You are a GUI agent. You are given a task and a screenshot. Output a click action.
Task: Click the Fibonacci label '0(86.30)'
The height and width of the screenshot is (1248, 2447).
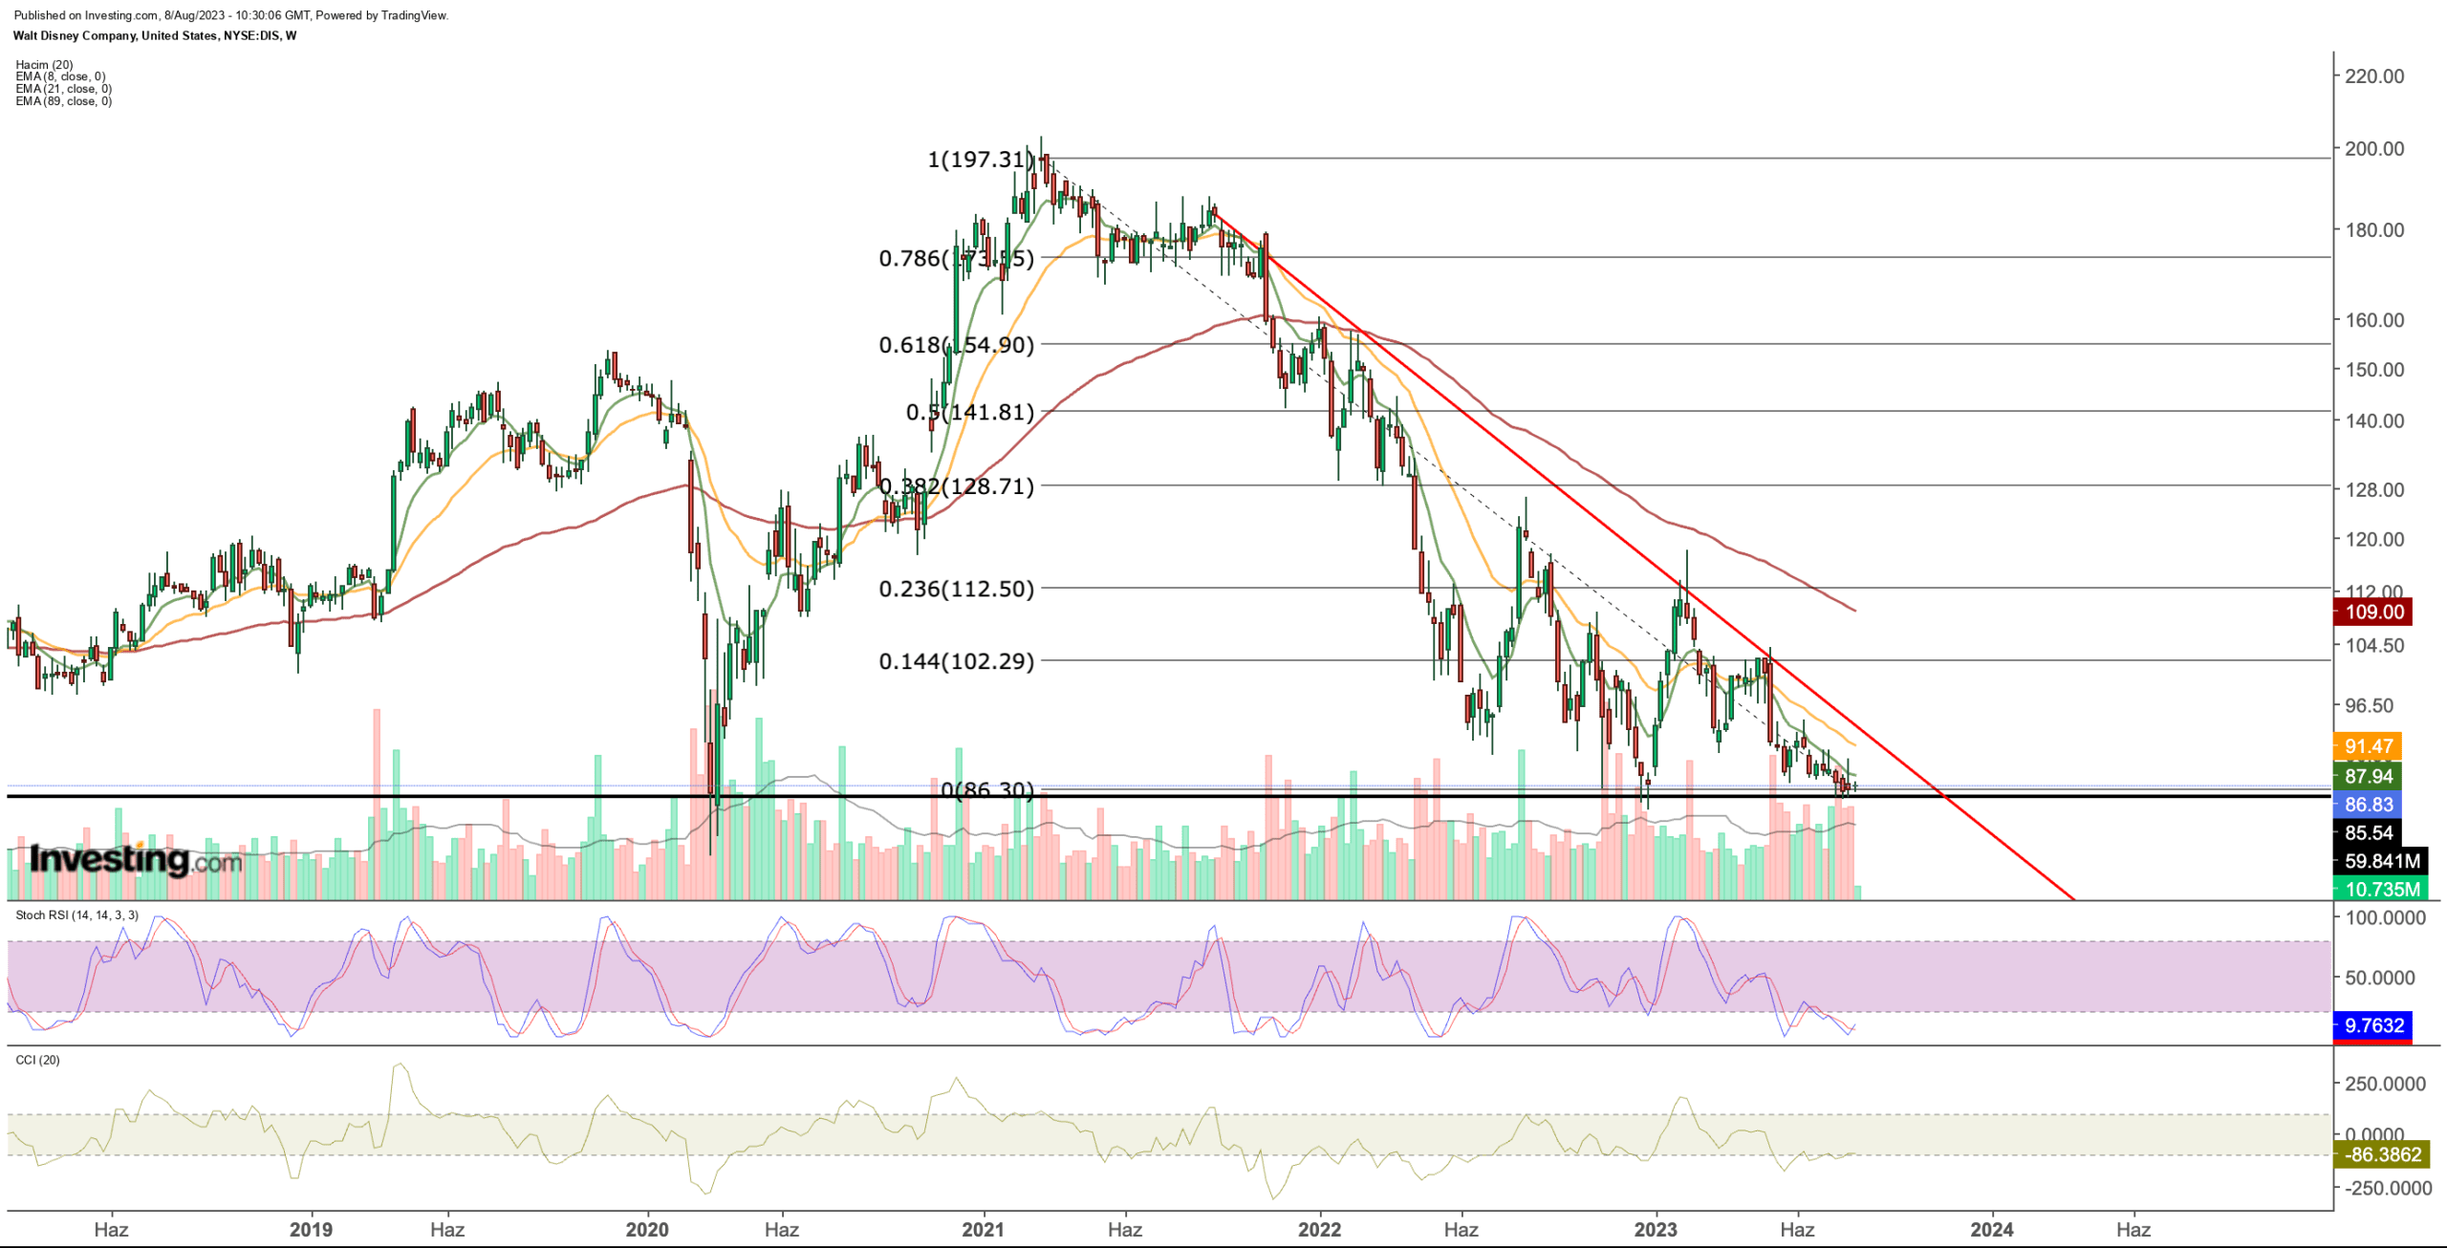(x=987, y=789)
